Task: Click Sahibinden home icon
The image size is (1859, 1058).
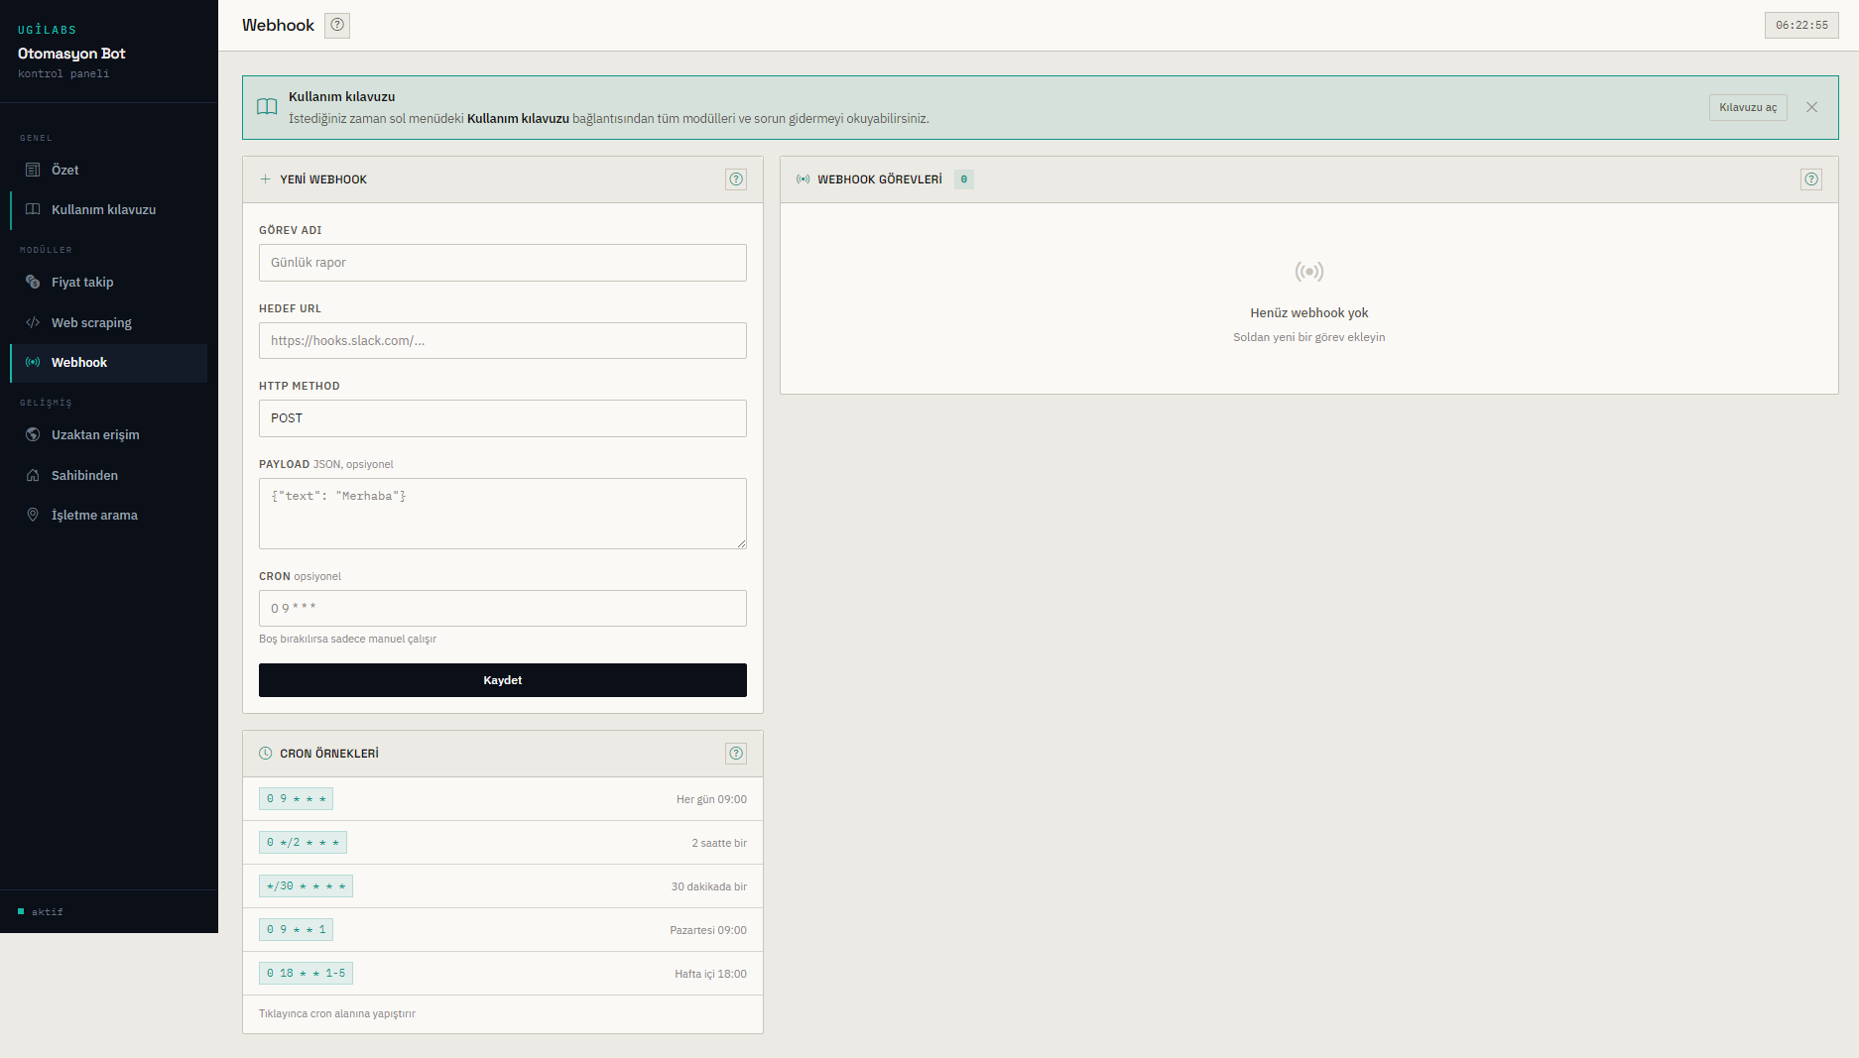Action: 33,475
